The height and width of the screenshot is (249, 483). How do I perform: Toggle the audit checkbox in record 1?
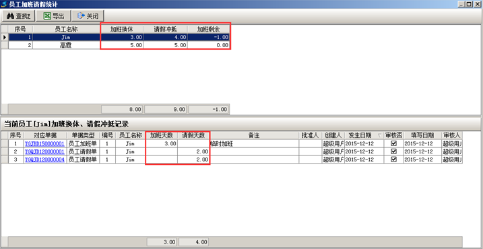pyautogui.click(x=393, y=143)
